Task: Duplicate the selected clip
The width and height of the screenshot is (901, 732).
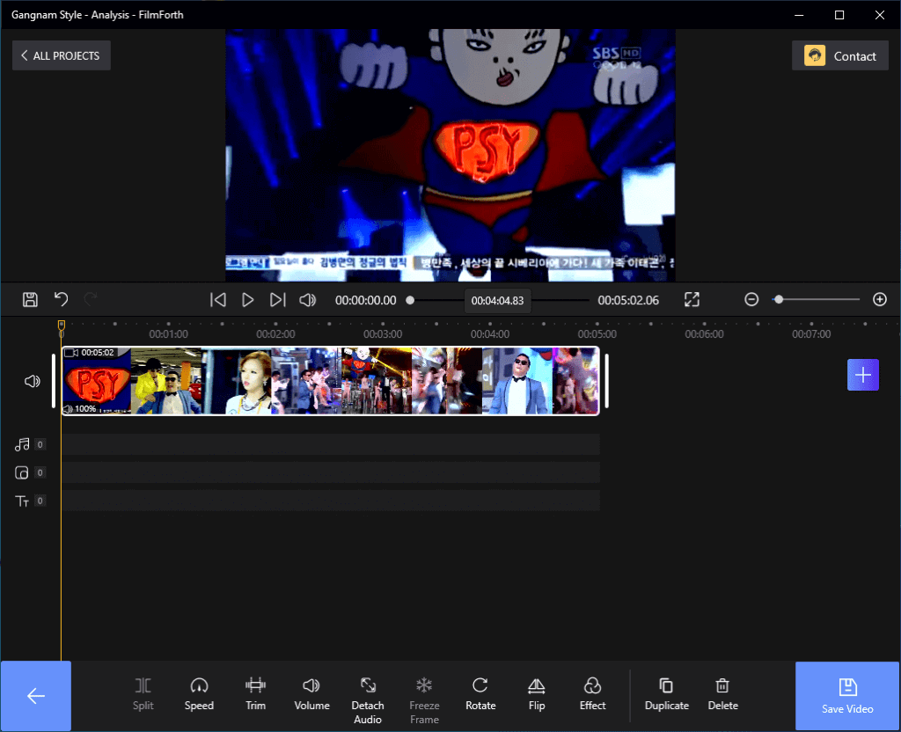Action: pos(667,694)
